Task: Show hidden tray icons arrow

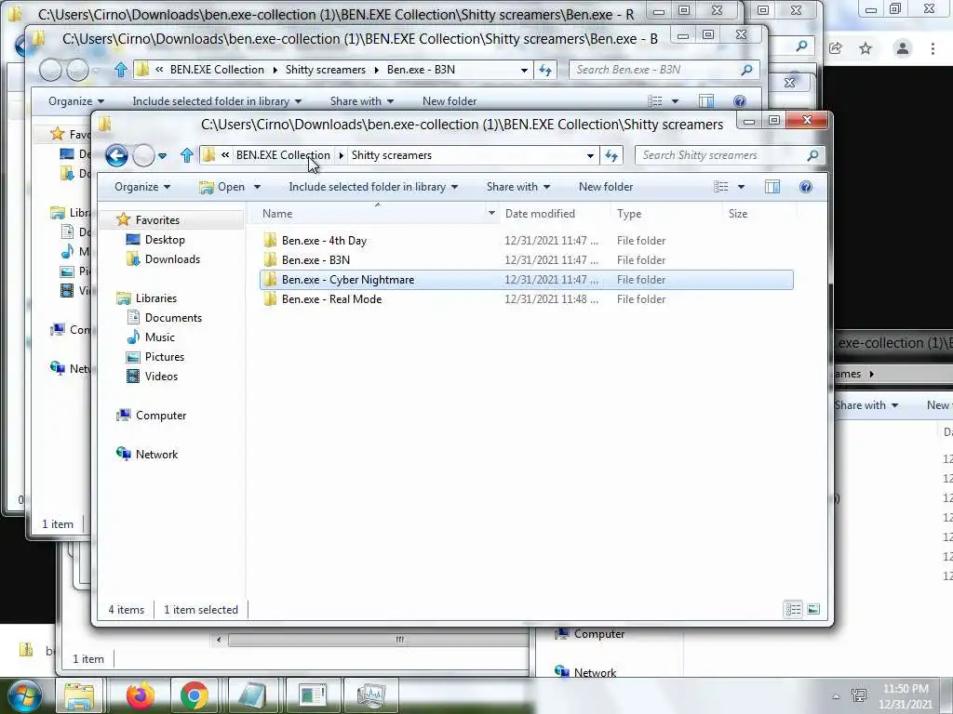Action: 837,697
